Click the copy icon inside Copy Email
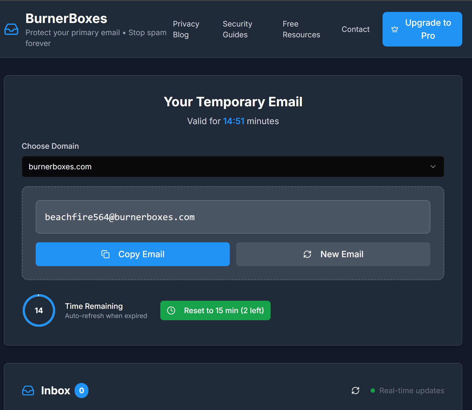The image size is (472, 410). coord(105,254)
